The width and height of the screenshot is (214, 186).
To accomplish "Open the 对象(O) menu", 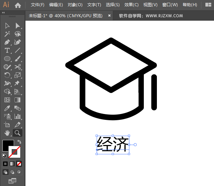I will [75, 5].
